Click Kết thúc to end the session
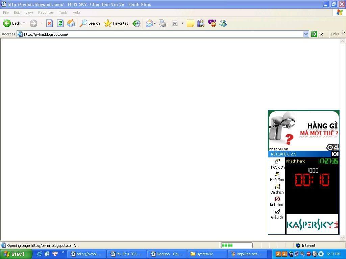 click(x=277, y=201)
